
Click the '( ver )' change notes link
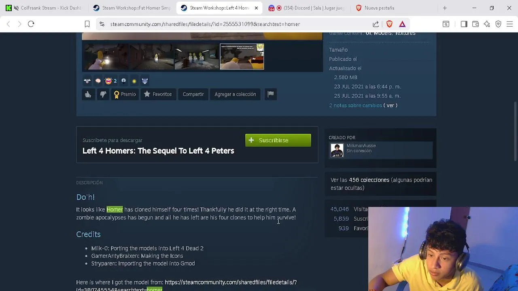391,105
